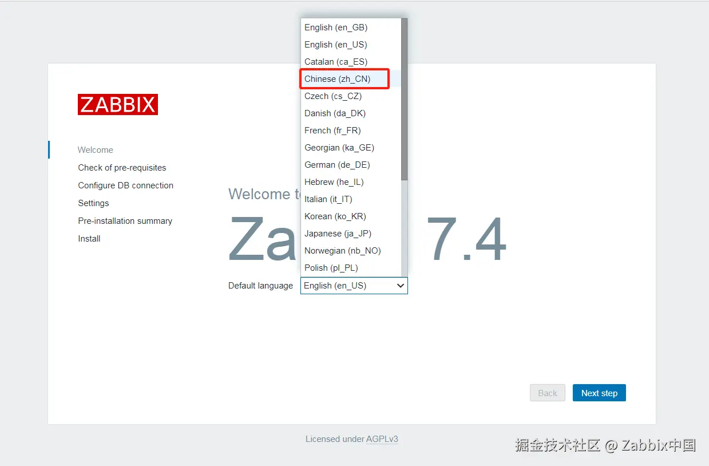709x466 pixels.
Task: Pick Danish (da_DK) from the list
Action: (351, 113)
